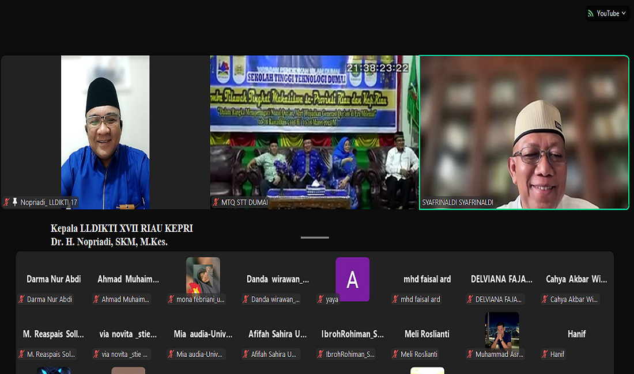Click muted mic icon next to yaya
Image resolution: width=634 pixels, height=374 pixels.
320,299
